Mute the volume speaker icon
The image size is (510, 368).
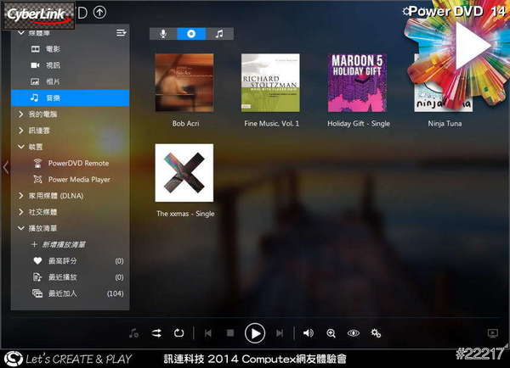point(308,333)
